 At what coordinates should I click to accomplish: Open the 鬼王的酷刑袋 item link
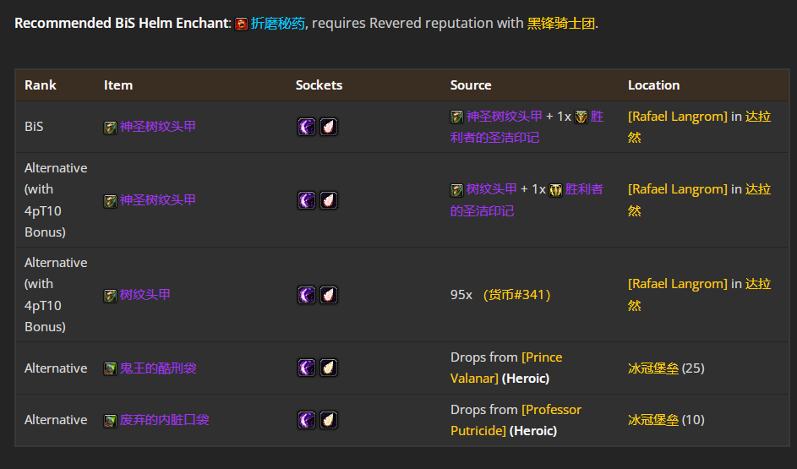(158, 368)
